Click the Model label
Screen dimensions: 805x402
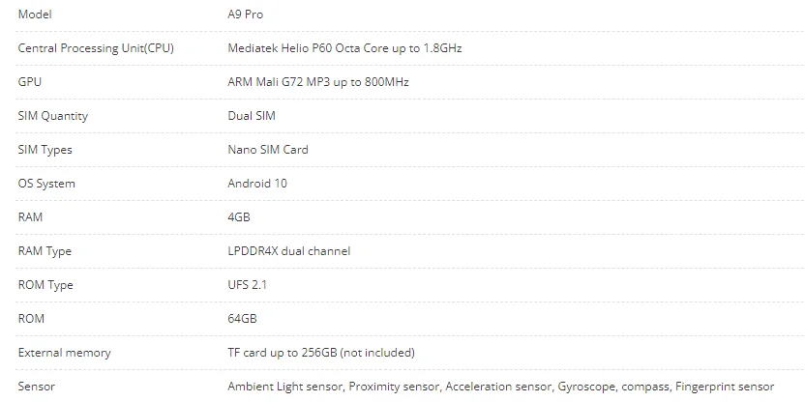pyautogui.click(x=35, y=14)
